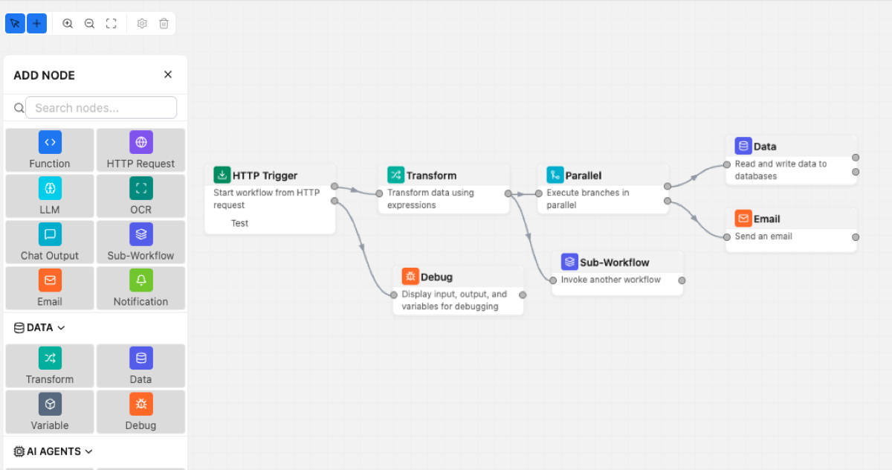Pick the Variable node under DATA
Image resolution: width=892 pixels, height=470 pixels.
49,404
